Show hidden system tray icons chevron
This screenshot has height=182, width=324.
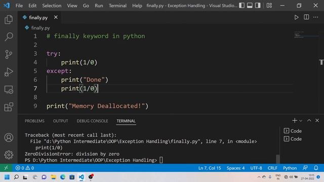[x=259, y=177]
